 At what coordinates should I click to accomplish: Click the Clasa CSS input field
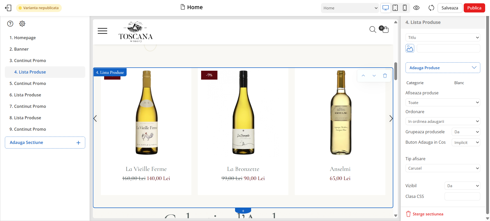[462, 196]
